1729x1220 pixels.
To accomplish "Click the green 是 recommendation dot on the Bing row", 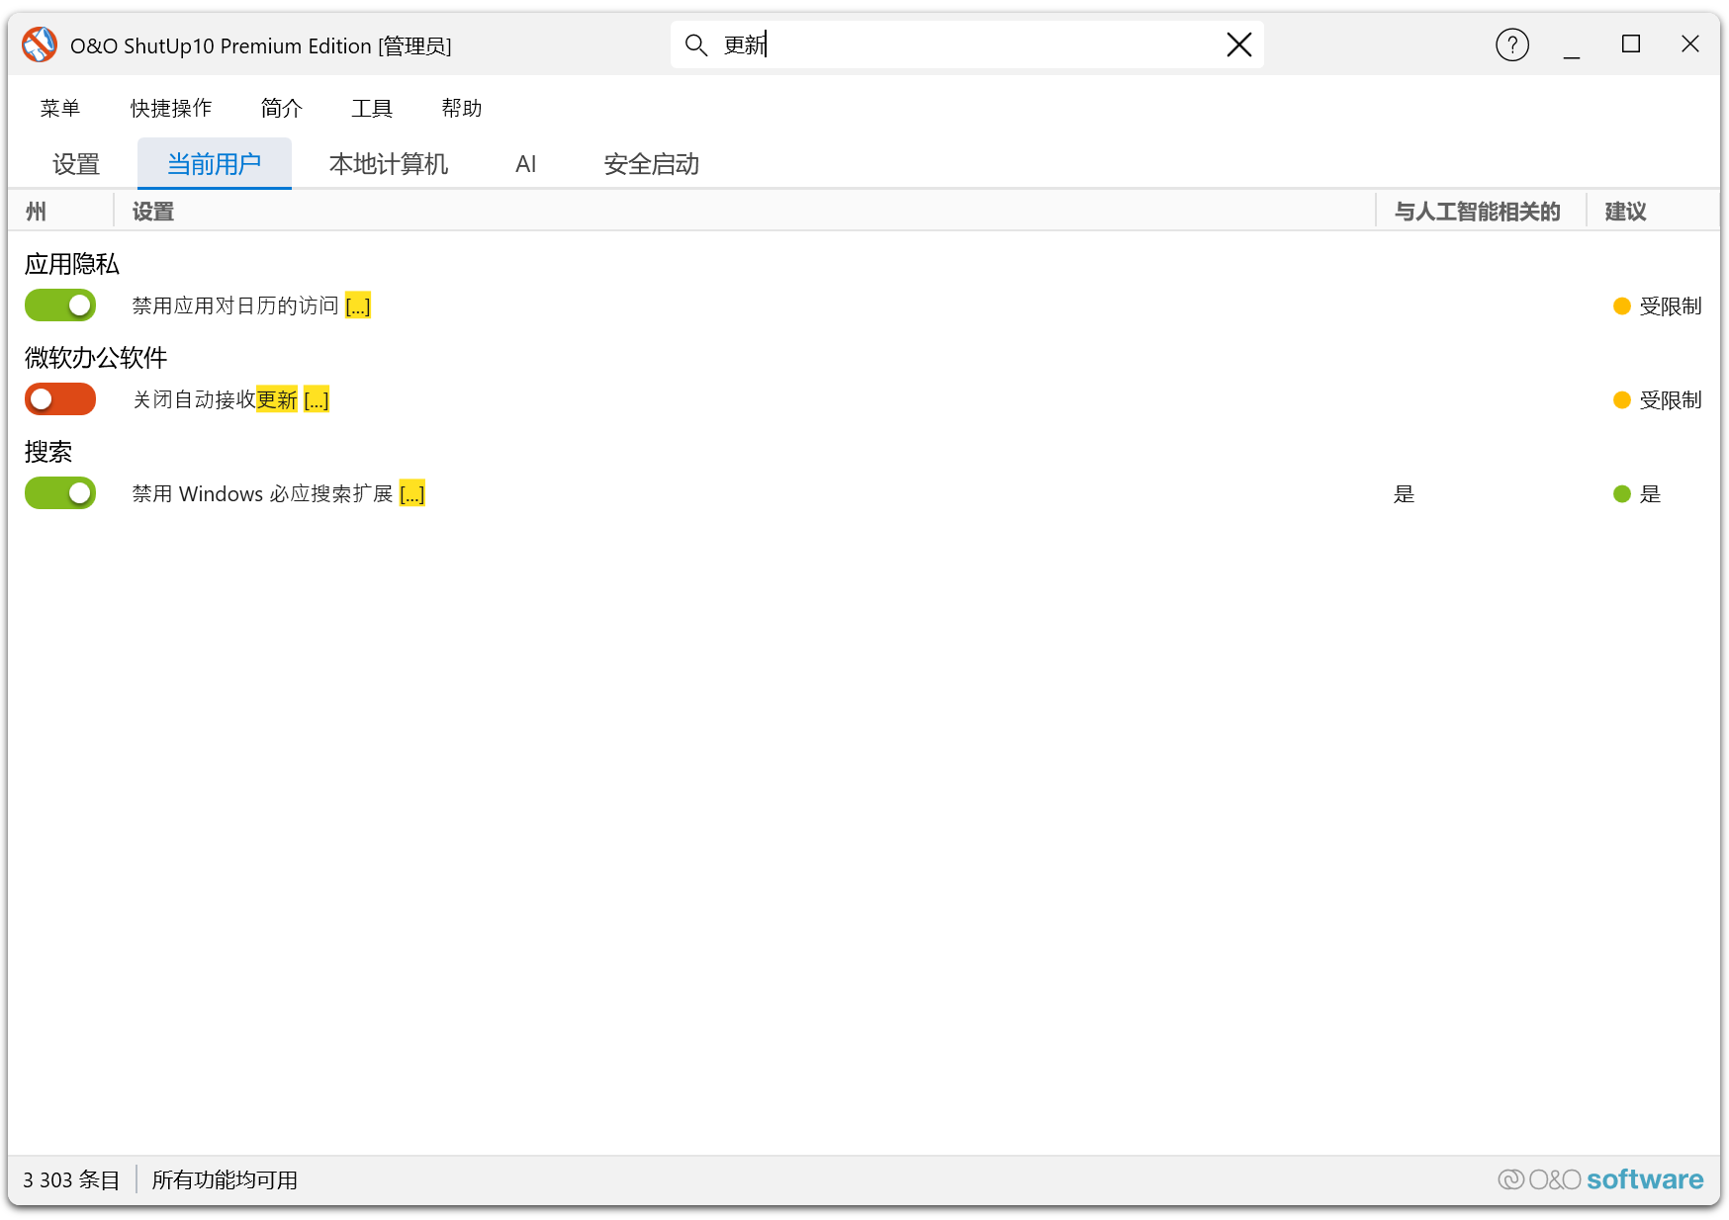I will [1622, 494].
